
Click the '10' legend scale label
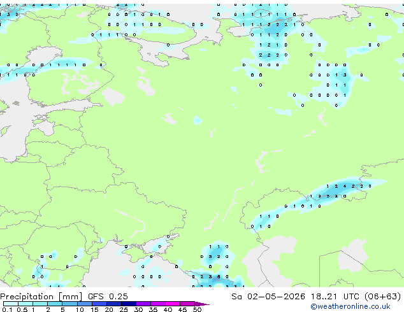(80, 309)
